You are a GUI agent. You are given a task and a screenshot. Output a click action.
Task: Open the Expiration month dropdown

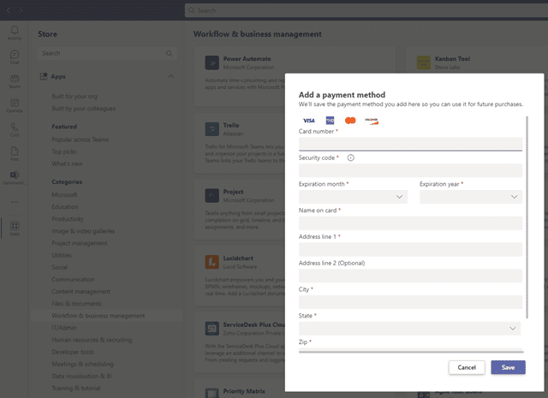pos(353,197)
